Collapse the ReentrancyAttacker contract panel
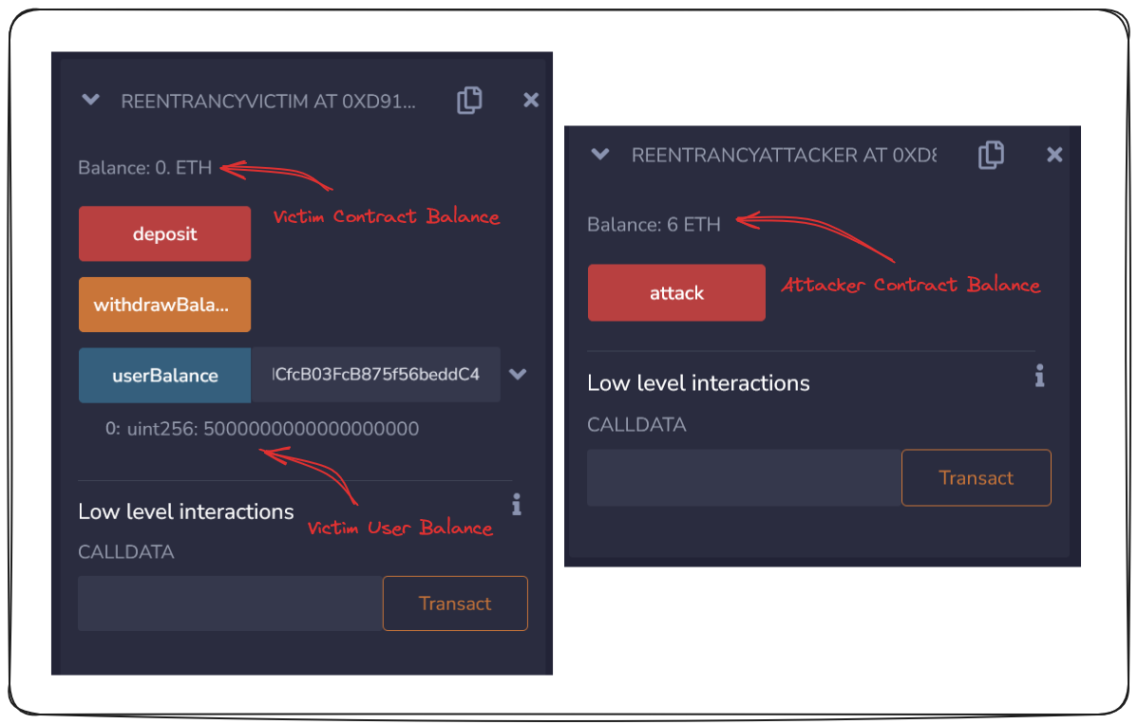Viewport: 1138px width, 724px height. pyautogui.click(x=600, y=155)
